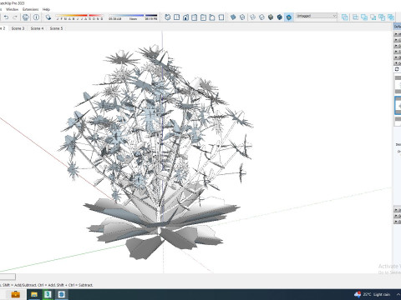Image resolution: width=401 pixels, height=300 pixels.
Task: Open the Model Info dialog
Action: tap(36, 17)
